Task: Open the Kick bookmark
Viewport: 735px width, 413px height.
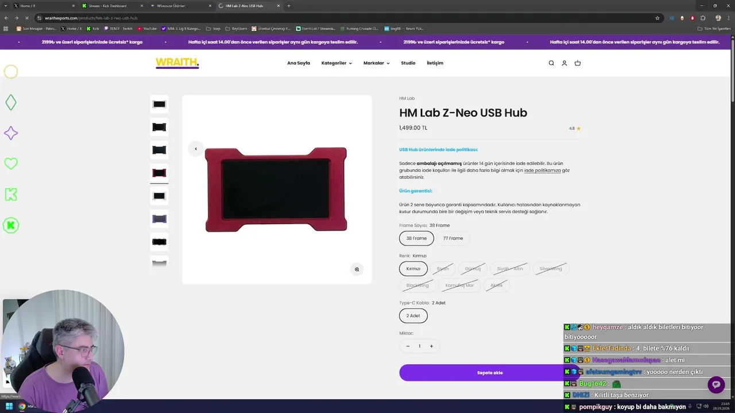Action: 92,28
